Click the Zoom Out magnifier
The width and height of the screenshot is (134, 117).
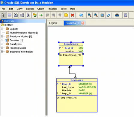click(96, 15)
